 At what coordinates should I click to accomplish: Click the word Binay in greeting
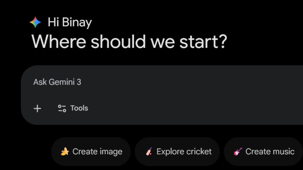pyautogui.click(x=77, y=23)
